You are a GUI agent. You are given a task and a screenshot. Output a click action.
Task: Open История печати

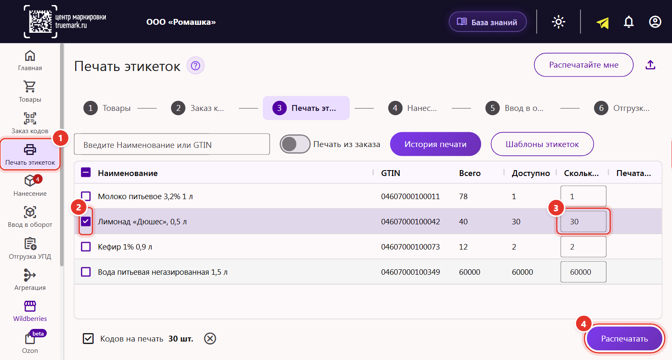pos(436,144)
